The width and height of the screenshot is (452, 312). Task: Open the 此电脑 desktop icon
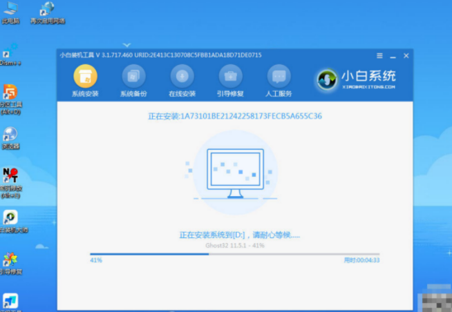point(10,12)
